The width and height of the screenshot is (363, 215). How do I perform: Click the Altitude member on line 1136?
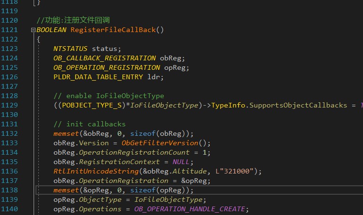190,171
